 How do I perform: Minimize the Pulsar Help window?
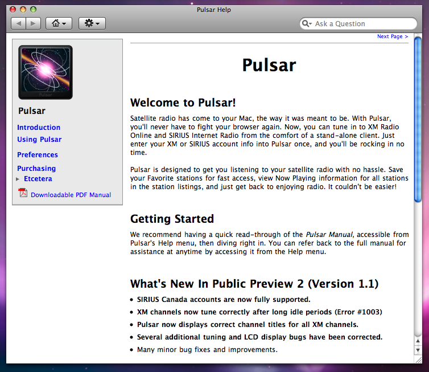click(x=23, y=10)
